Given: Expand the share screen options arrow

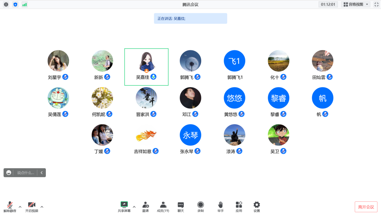Looking at the screenshot, I should (134, 207).
